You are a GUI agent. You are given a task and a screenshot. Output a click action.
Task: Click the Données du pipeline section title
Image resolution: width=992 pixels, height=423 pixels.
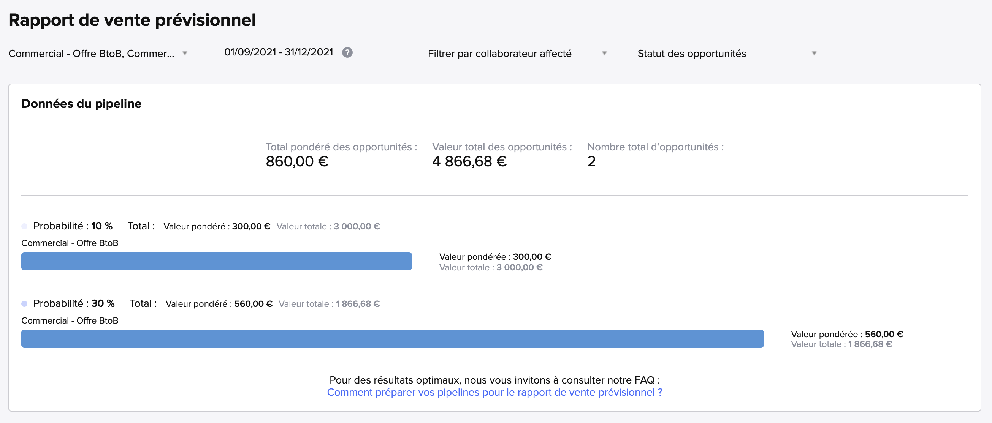click(81, 104)
